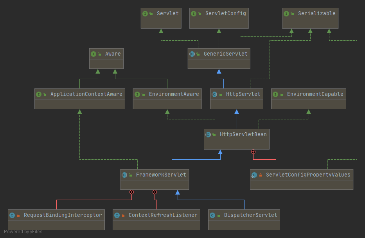Click the blue inheritance arrowhead below GenericServlet

219,72
